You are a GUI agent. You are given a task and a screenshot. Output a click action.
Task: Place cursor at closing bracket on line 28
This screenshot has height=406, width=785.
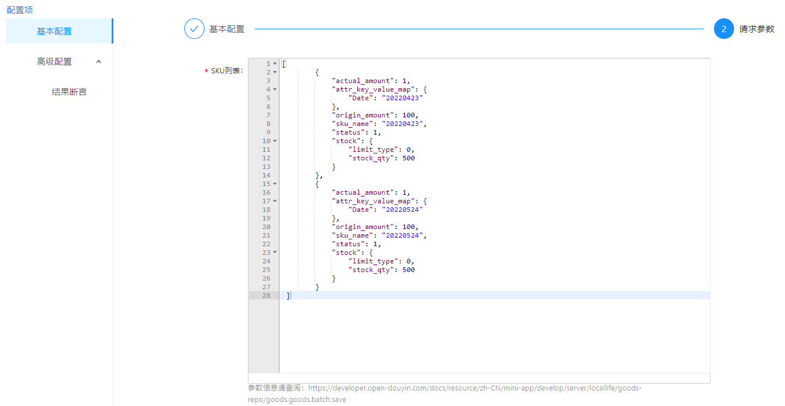click(288, 295)
